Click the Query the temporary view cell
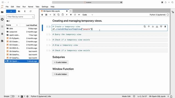Screen dimensions: 175x98 pos(110,35)
